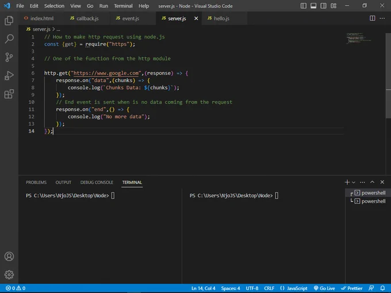391x293 pixels.
Task: Click the "No more data" string
Action: pos(124,117)
